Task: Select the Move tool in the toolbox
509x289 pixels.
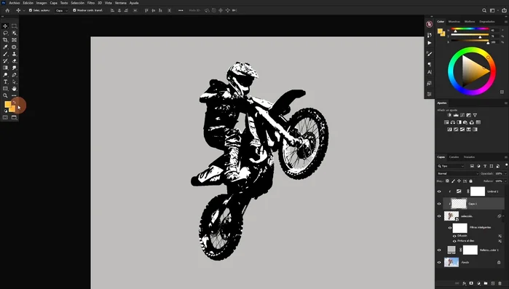Action: (x=5, y=26)
